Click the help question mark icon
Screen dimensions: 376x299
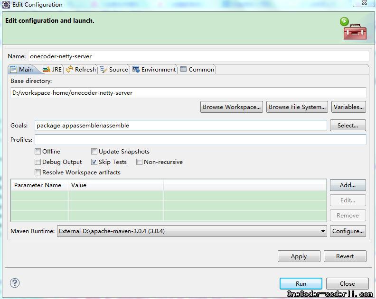[x=15, y=283]
